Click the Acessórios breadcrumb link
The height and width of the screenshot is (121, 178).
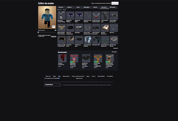click(x=59, y=10)
